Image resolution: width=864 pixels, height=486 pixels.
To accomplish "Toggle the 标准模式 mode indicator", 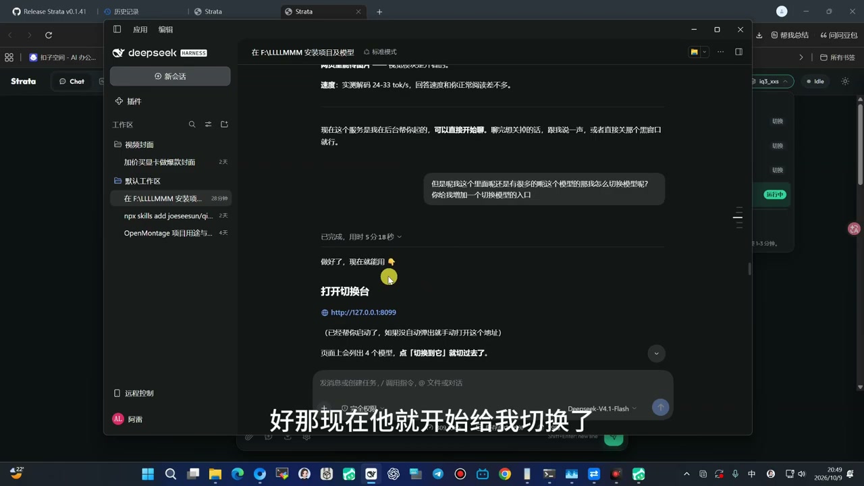I will tap(380, 52).
